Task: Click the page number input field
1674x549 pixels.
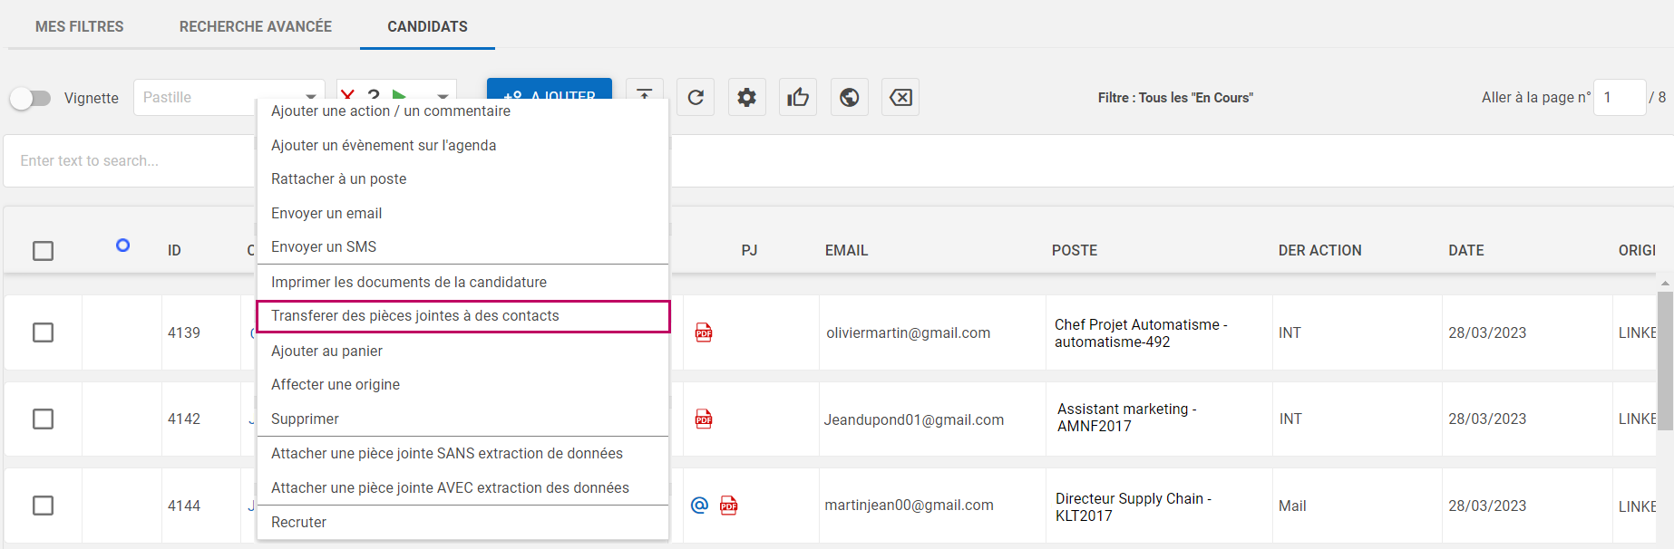Action: pos(1618,98)
